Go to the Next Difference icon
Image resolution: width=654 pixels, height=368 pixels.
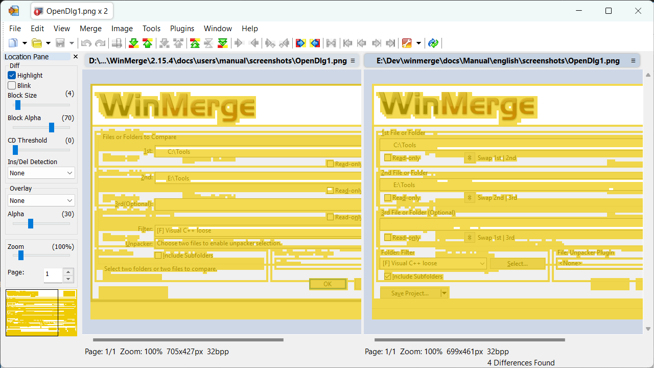(x=133, y=43)
